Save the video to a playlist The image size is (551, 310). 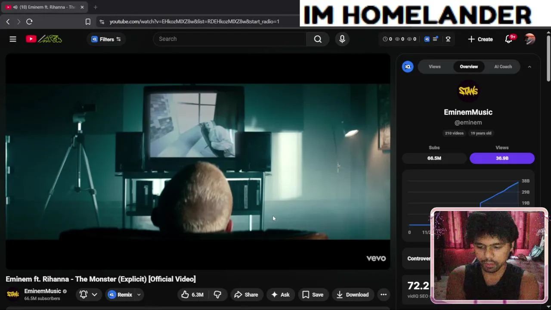313,294
